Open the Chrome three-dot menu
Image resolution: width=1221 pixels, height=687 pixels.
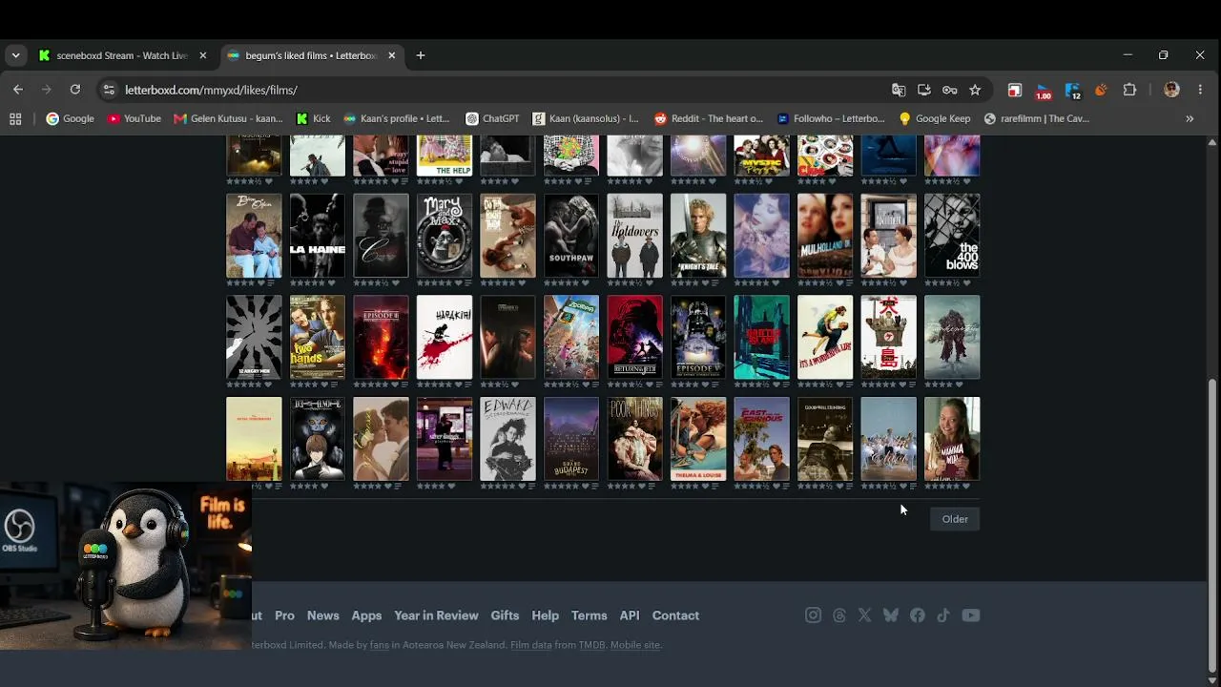[x=1200, y=90]
